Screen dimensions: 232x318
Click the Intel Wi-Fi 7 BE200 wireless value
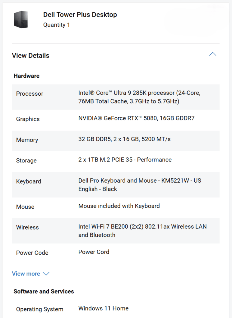(x=142, y=231)
